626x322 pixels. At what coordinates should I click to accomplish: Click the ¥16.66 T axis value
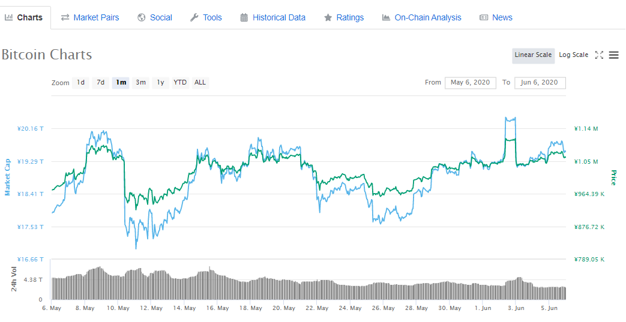point(31,260)
